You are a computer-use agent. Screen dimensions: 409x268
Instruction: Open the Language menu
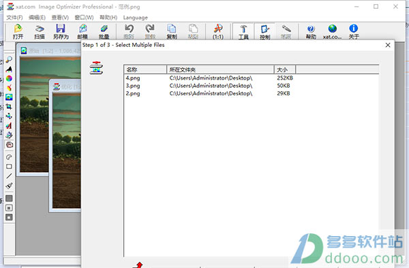click(x=136, y=18)
